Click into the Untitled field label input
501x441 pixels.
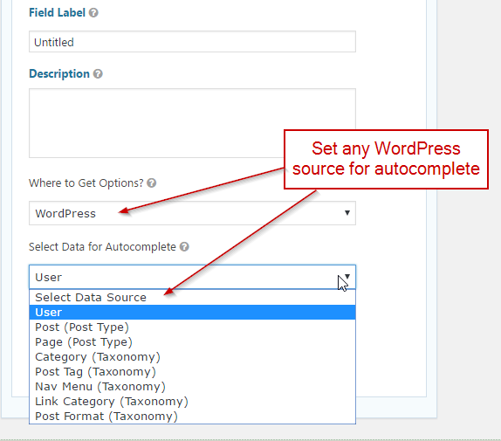click(192, 42)
